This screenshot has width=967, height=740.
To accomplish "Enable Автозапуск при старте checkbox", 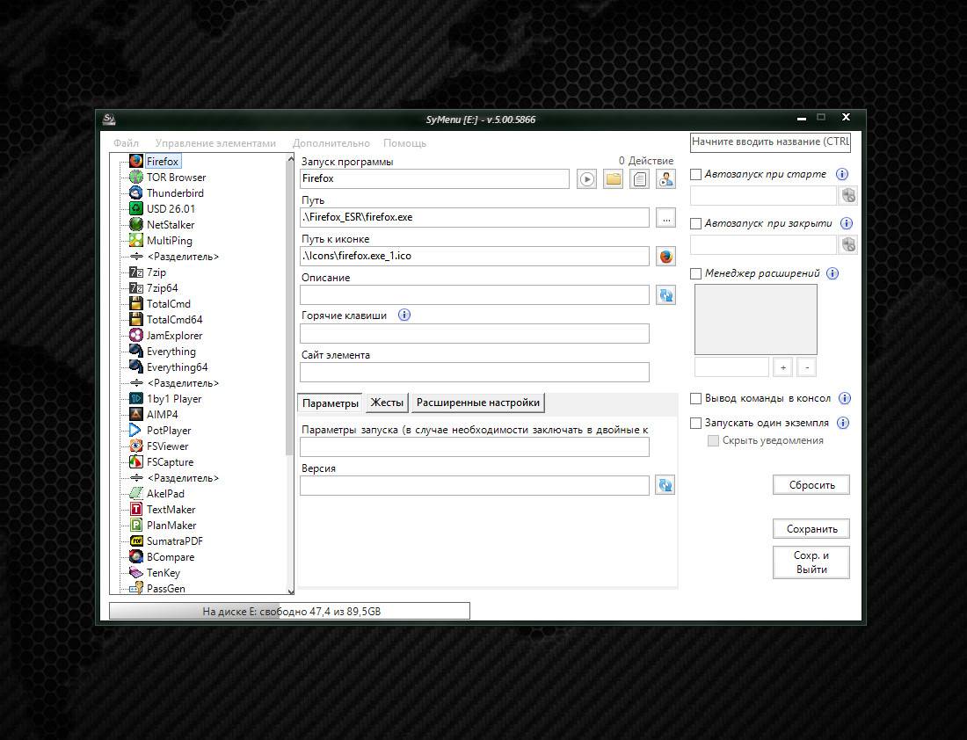I will coord(695,175).
